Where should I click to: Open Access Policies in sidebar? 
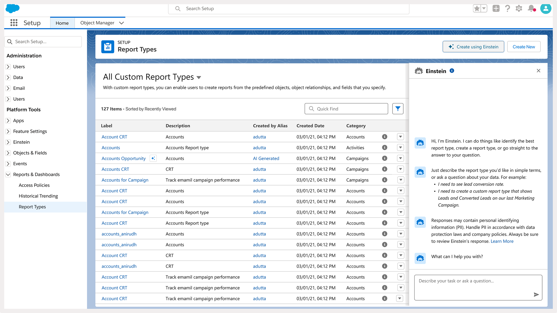pyautogui.click(x=34, y=185)
